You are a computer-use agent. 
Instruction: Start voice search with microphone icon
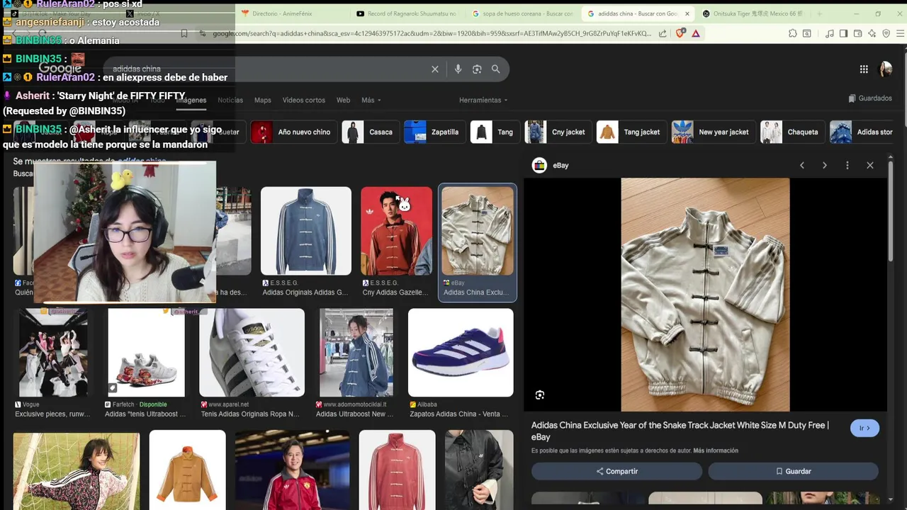point(458,69)
